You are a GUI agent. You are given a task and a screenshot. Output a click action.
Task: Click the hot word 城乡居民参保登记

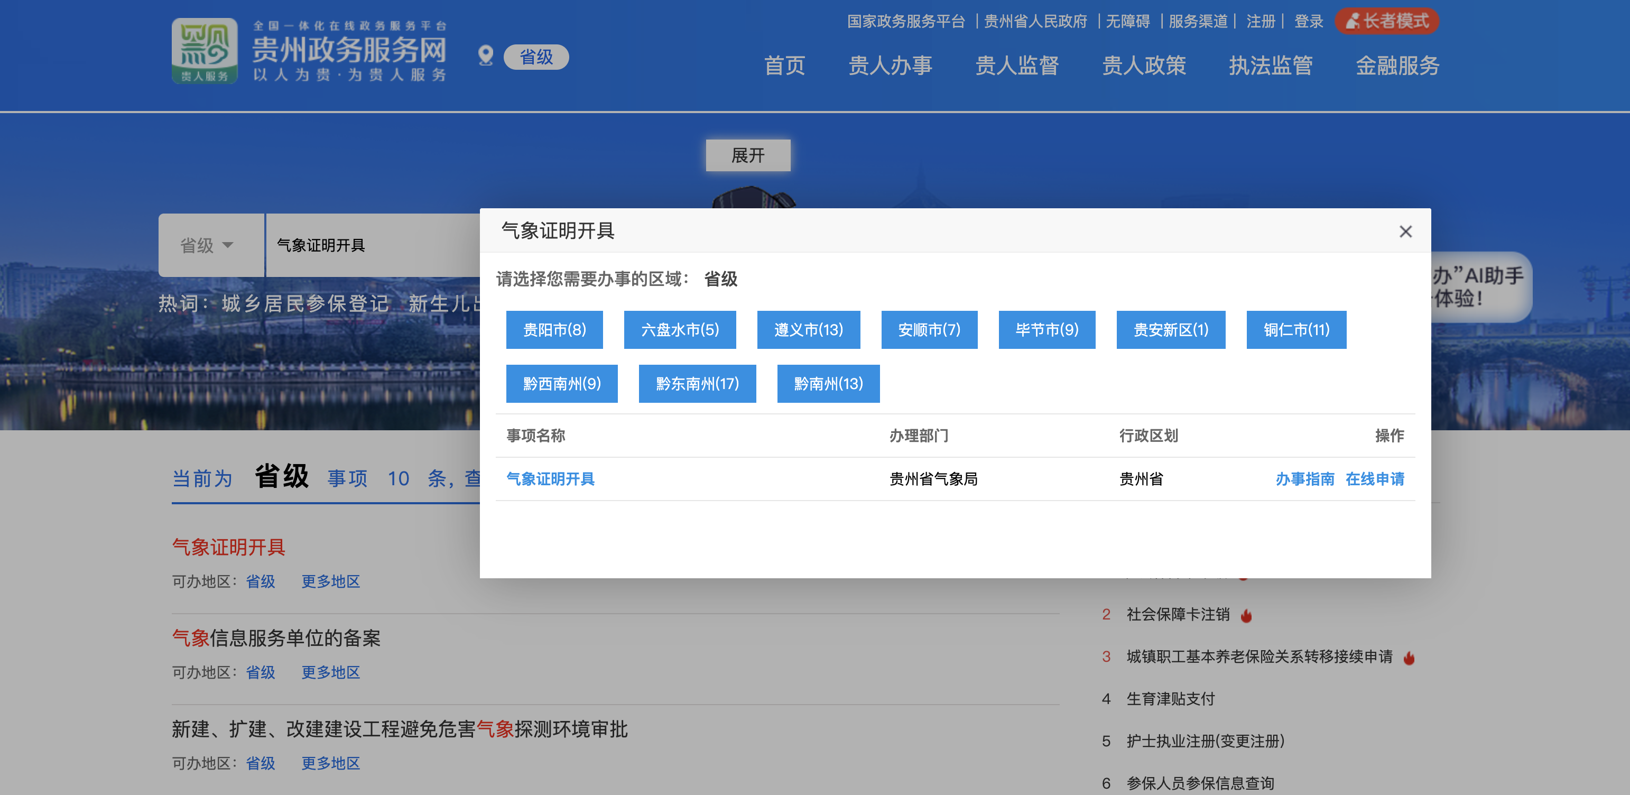(305, 304)
